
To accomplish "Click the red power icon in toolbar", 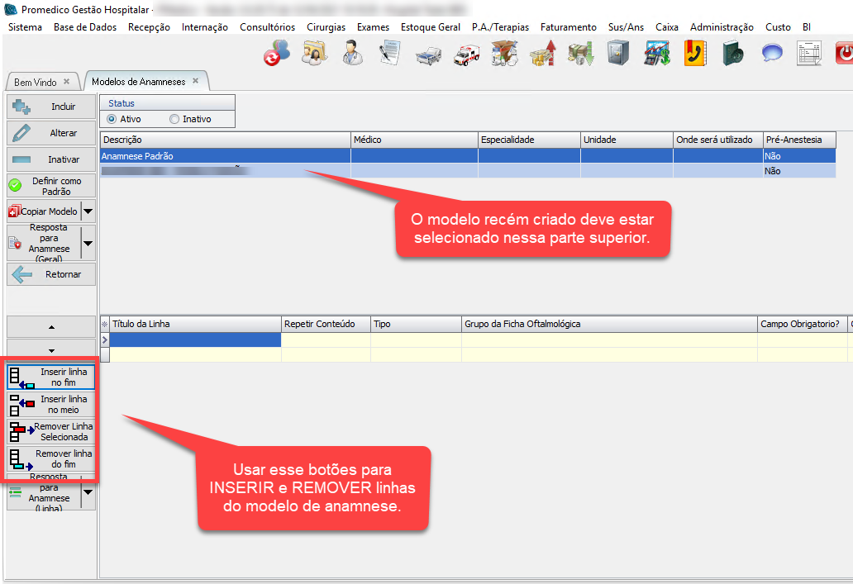I will pos(844,55).
